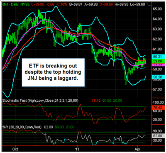
Task: Select the cyan 60.31 upper band tag
Action: click(158, 56)
